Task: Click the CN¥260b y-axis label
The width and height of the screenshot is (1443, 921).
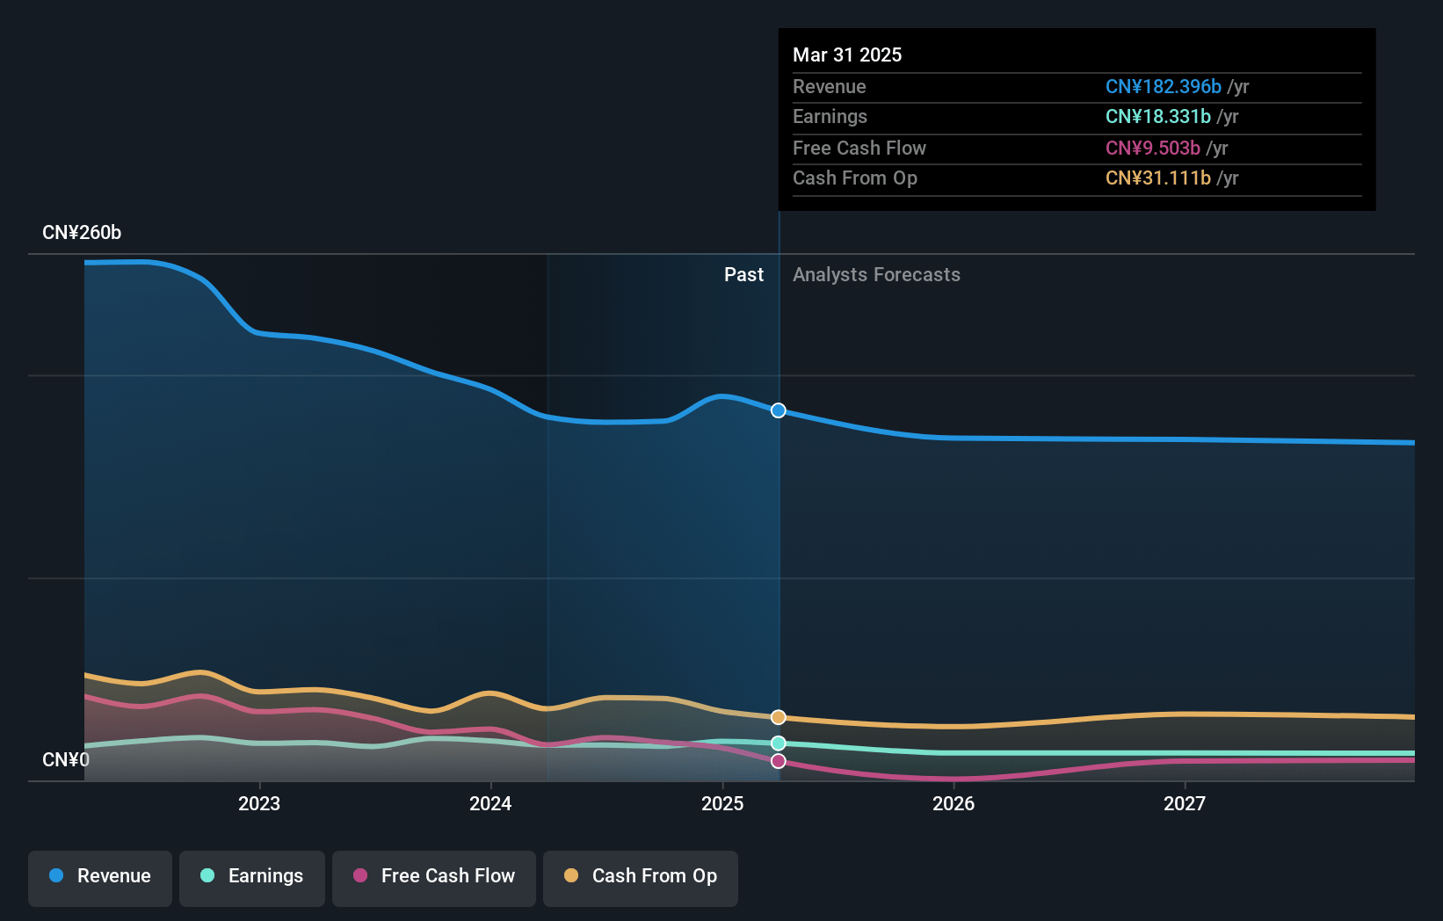Action: [x=82, y=233]
